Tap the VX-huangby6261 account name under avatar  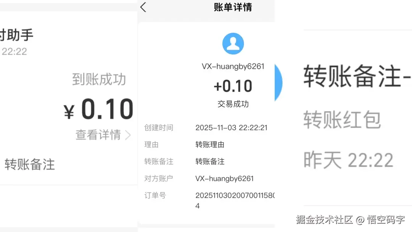click(x=233, y=66)
